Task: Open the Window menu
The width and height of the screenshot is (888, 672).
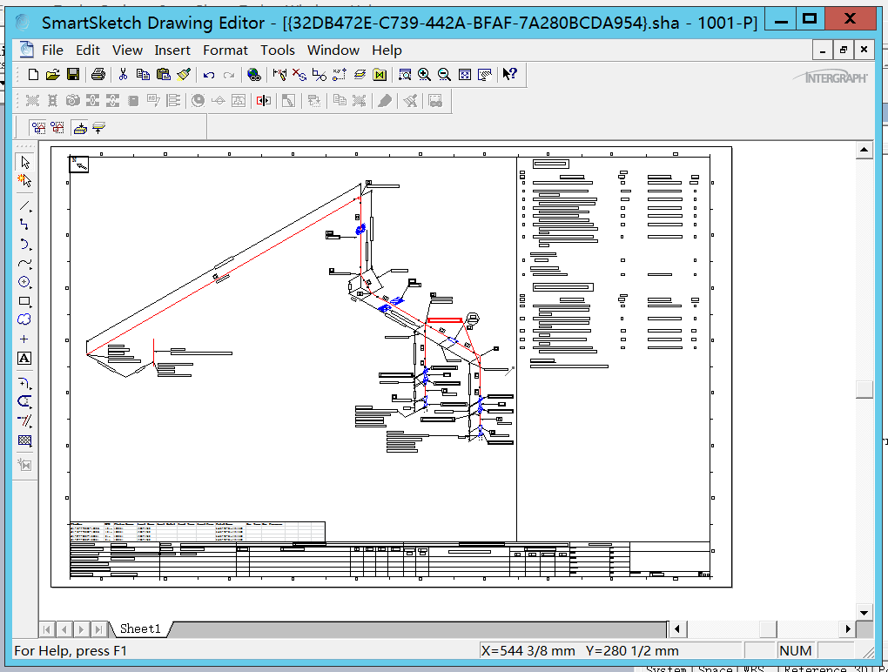Action: tap(333, 50)
